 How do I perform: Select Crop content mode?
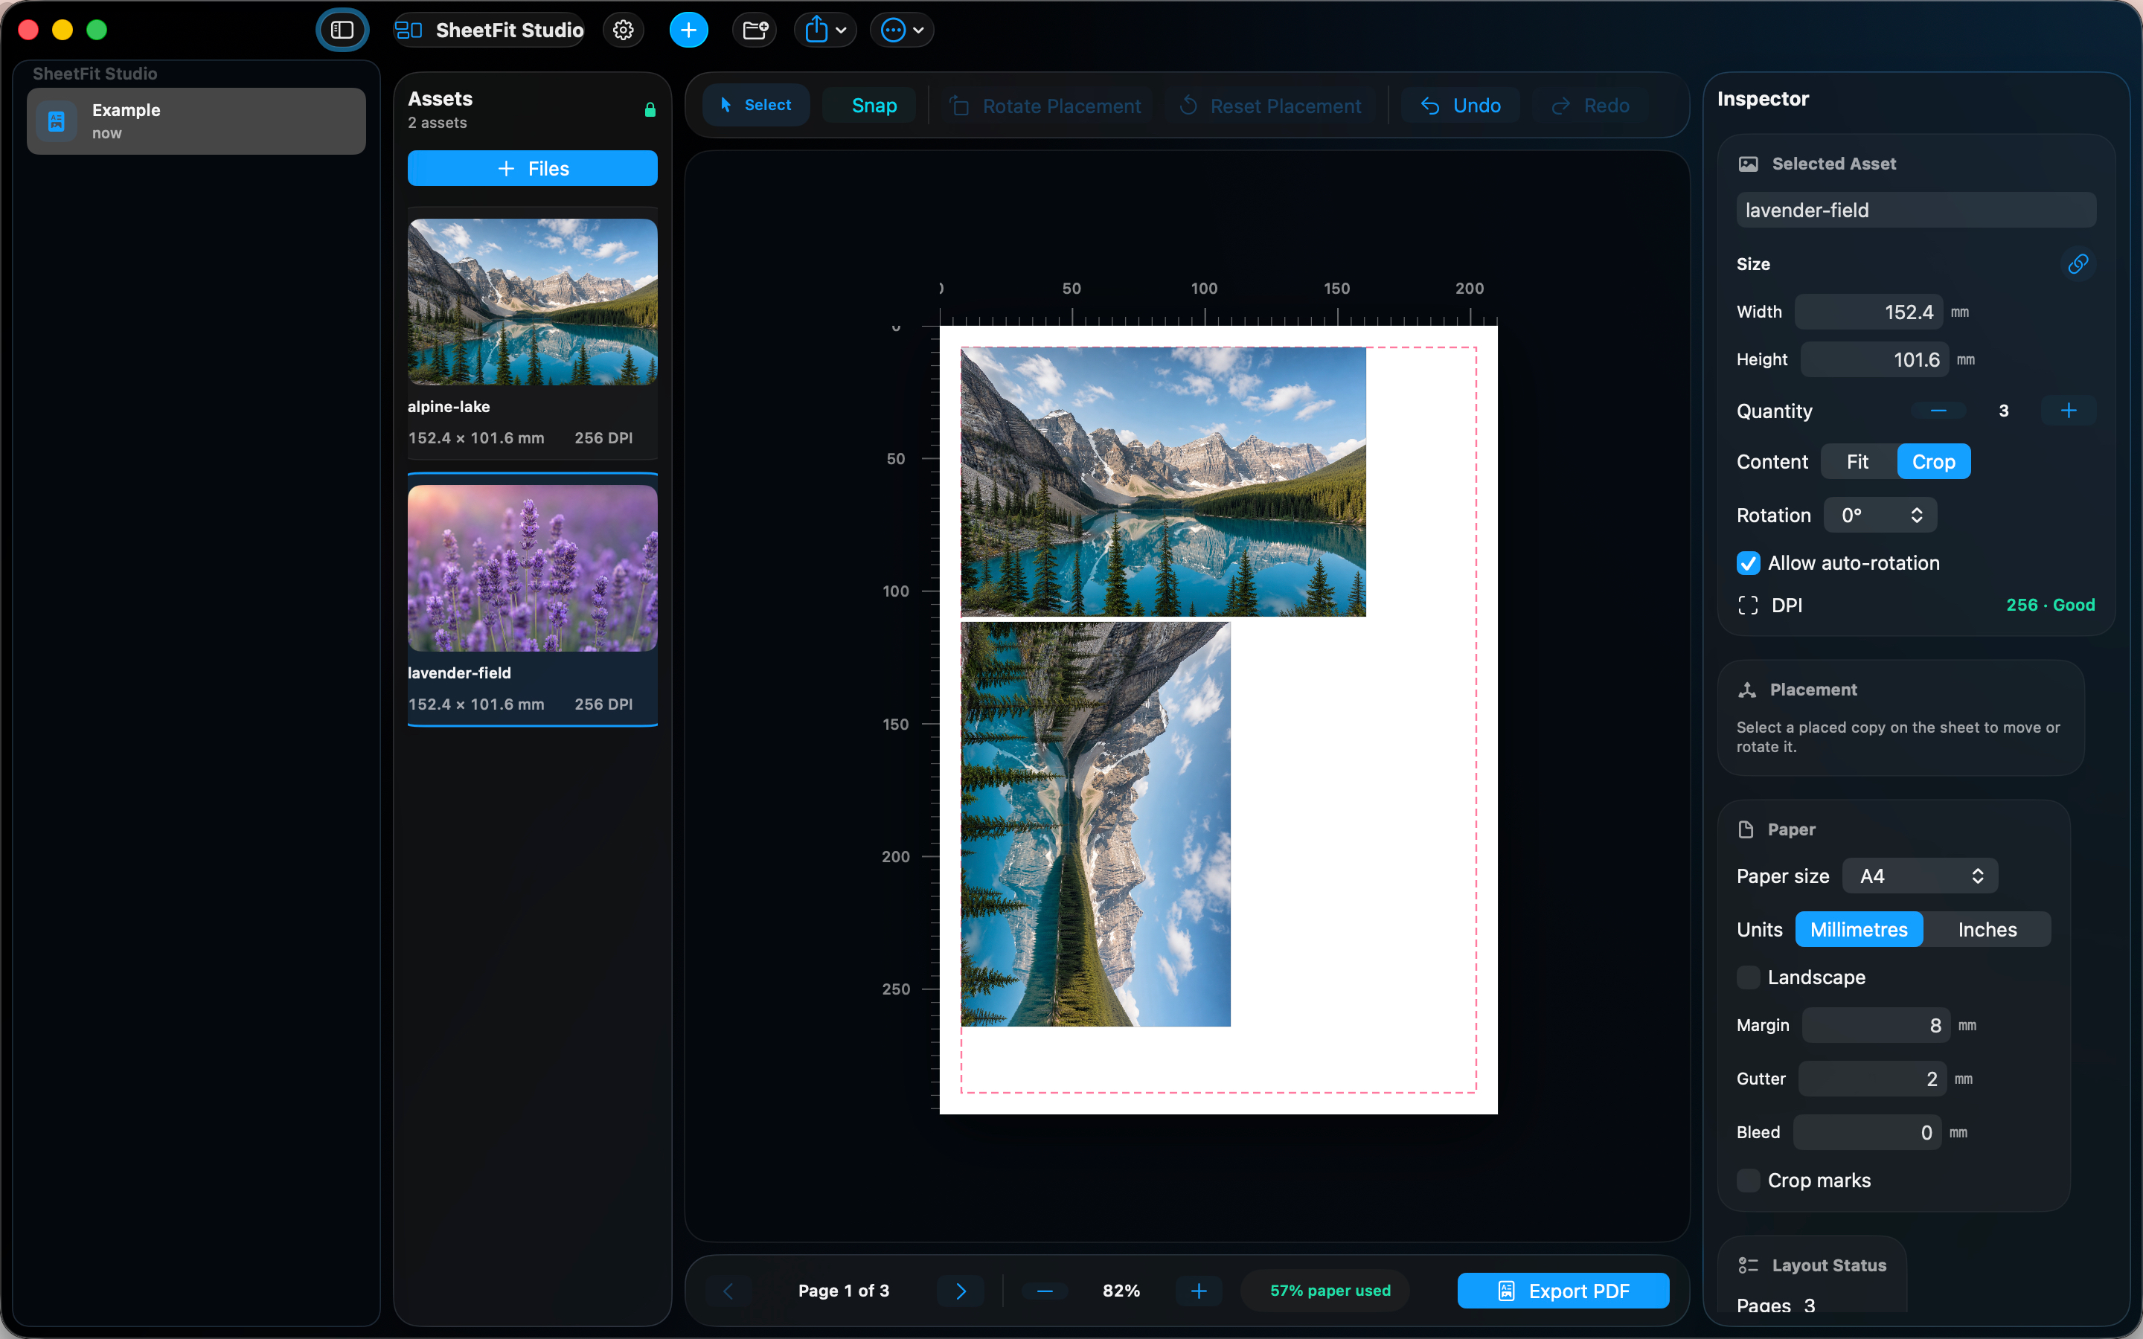pyautogui.click(x=1933, y=461)
